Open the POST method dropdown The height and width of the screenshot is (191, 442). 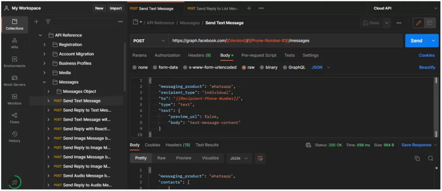point(149,41)
